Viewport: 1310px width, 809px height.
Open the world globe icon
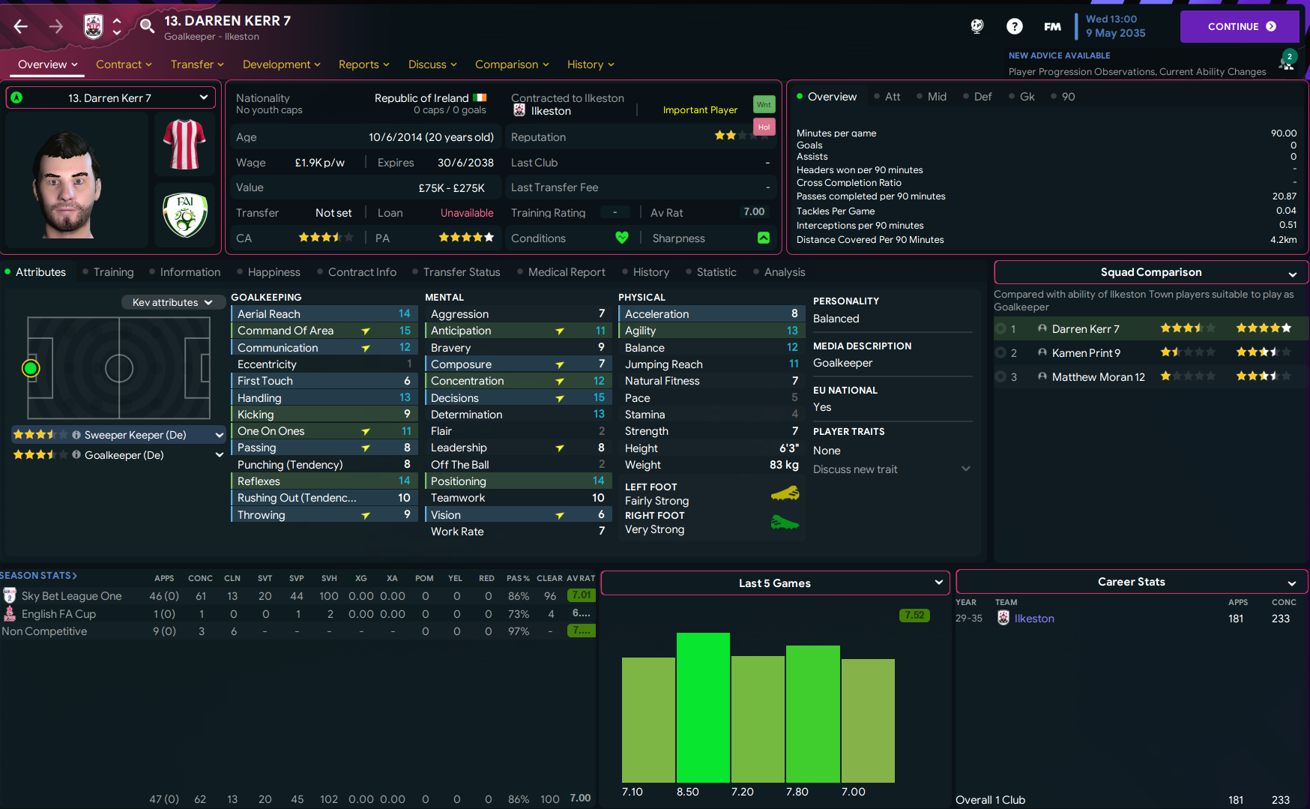[977, 26]
